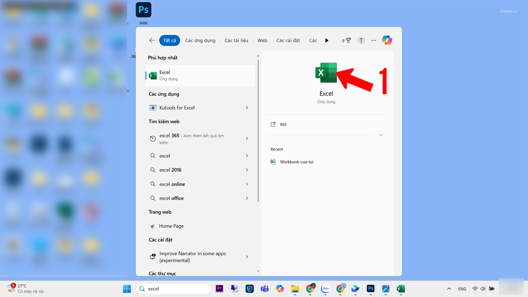Open Windows Start menu
The height and width of the screenshot is (297, 528).
[x=127, y=289]
